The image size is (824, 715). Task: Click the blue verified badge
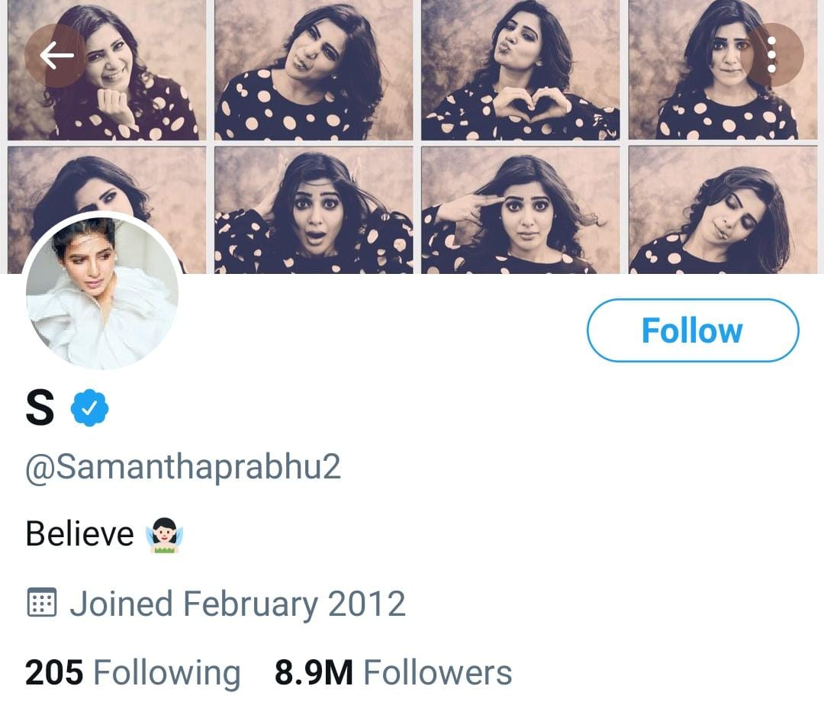(x=89, y=408)
